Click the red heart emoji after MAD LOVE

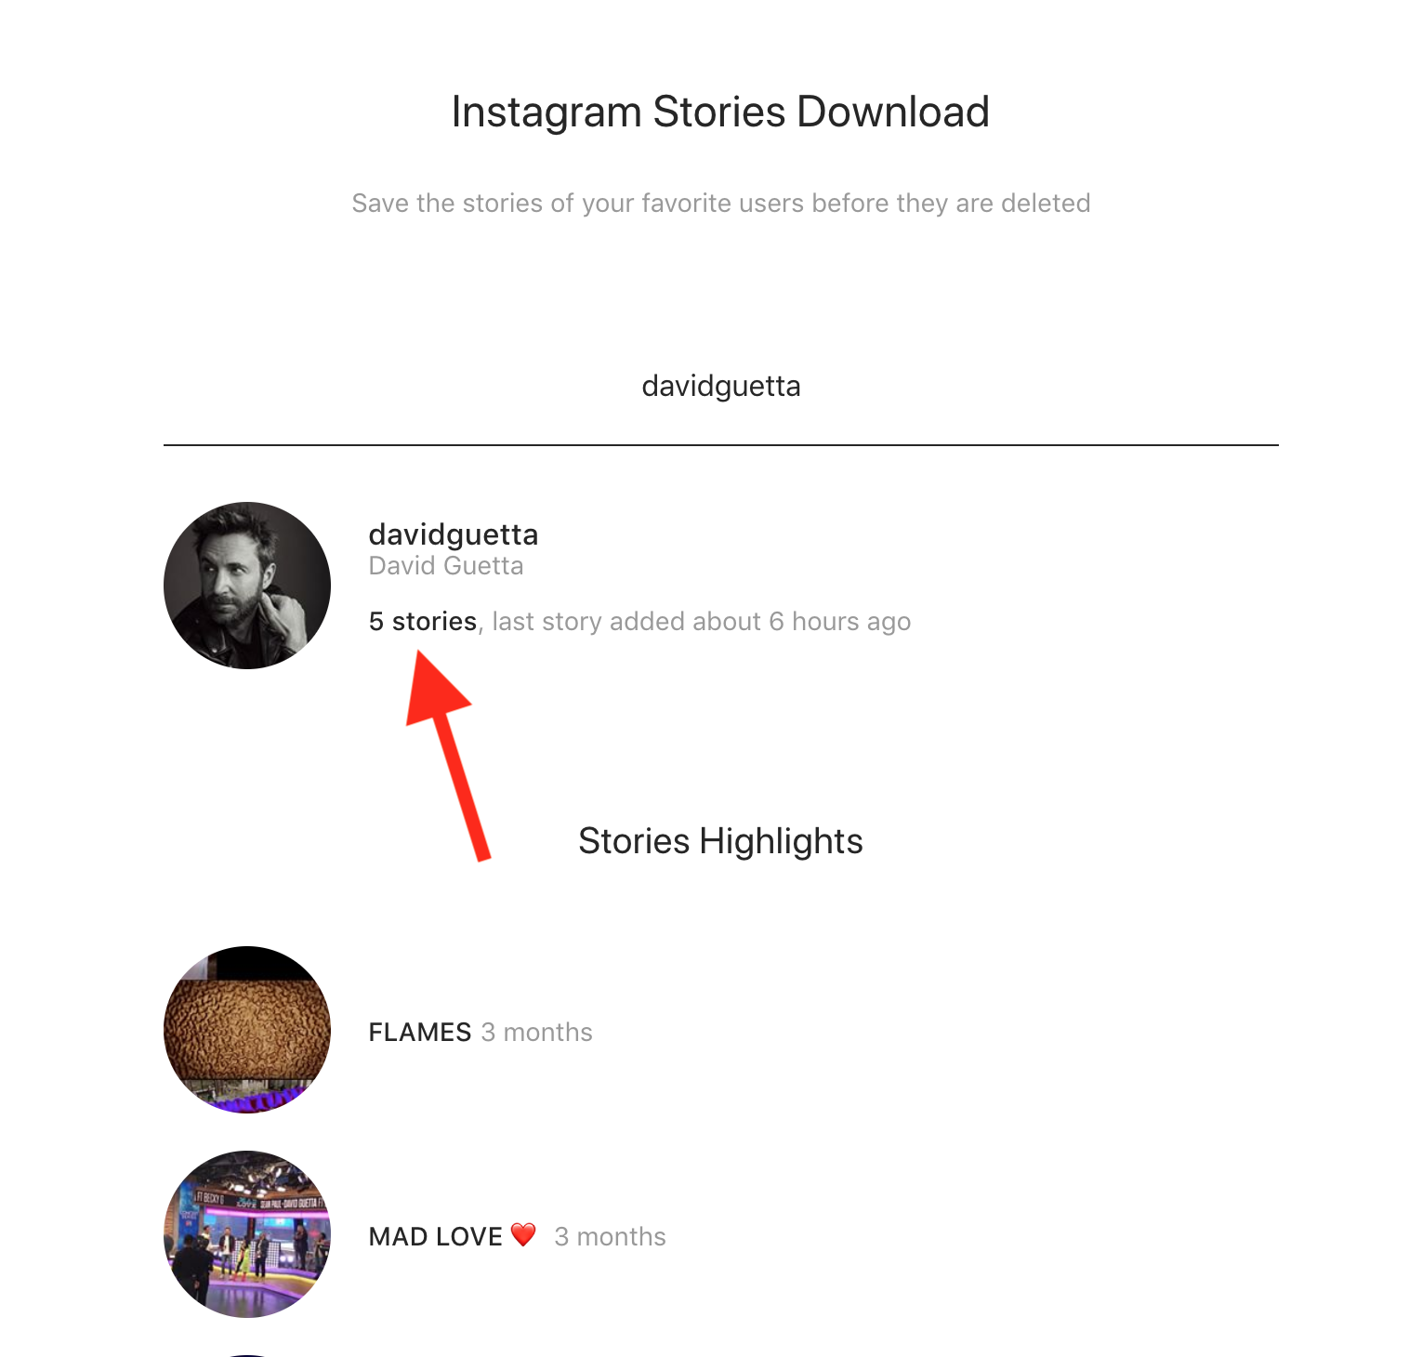click(524, 1235)
